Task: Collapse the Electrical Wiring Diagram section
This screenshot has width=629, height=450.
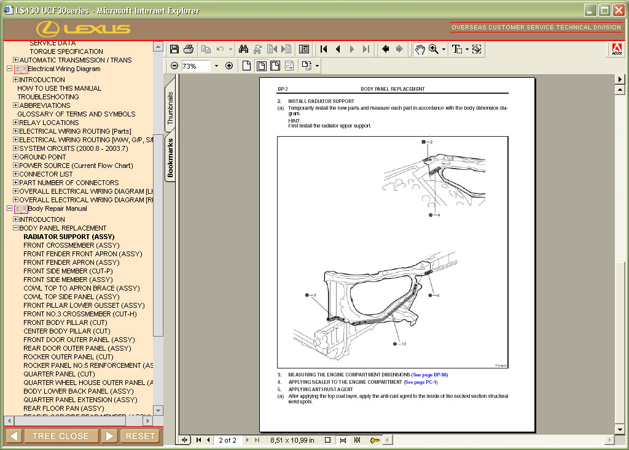Action: (9, 69)
